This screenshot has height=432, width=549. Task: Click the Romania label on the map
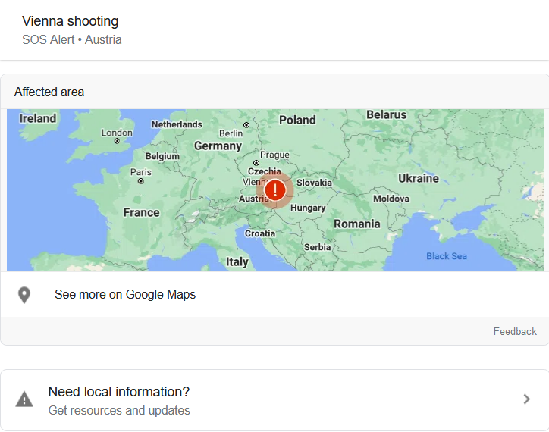[357, 224]
